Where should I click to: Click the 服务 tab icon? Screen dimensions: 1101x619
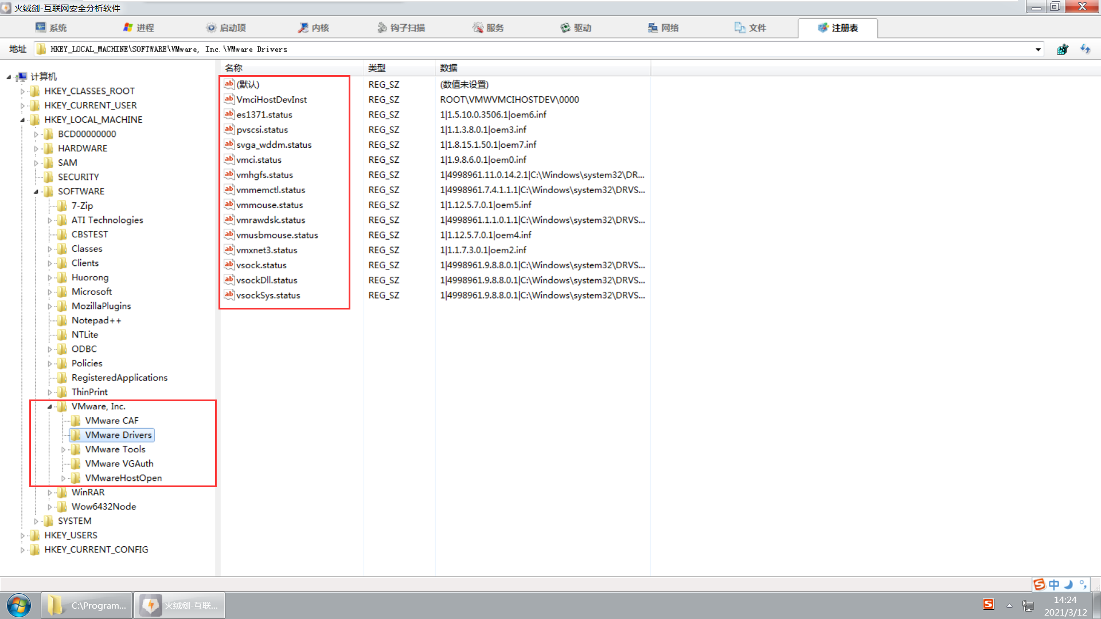click(478, 28)
